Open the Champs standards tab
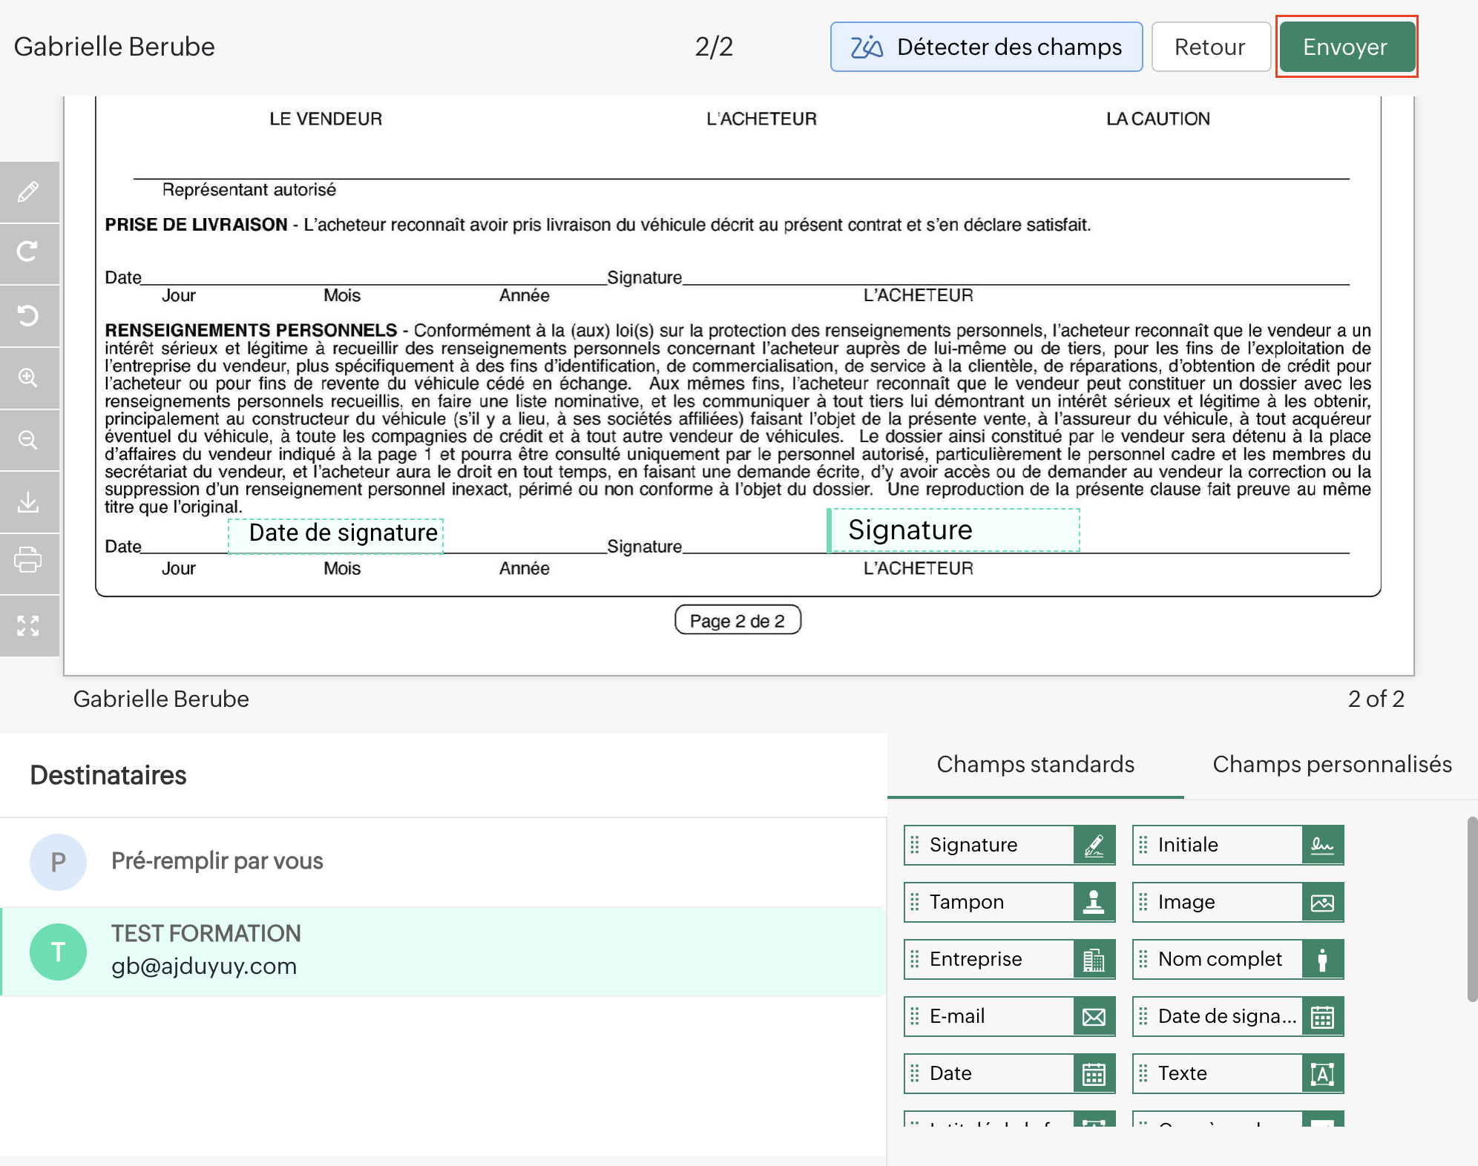1478x1166 pixels. [1035, 765]
